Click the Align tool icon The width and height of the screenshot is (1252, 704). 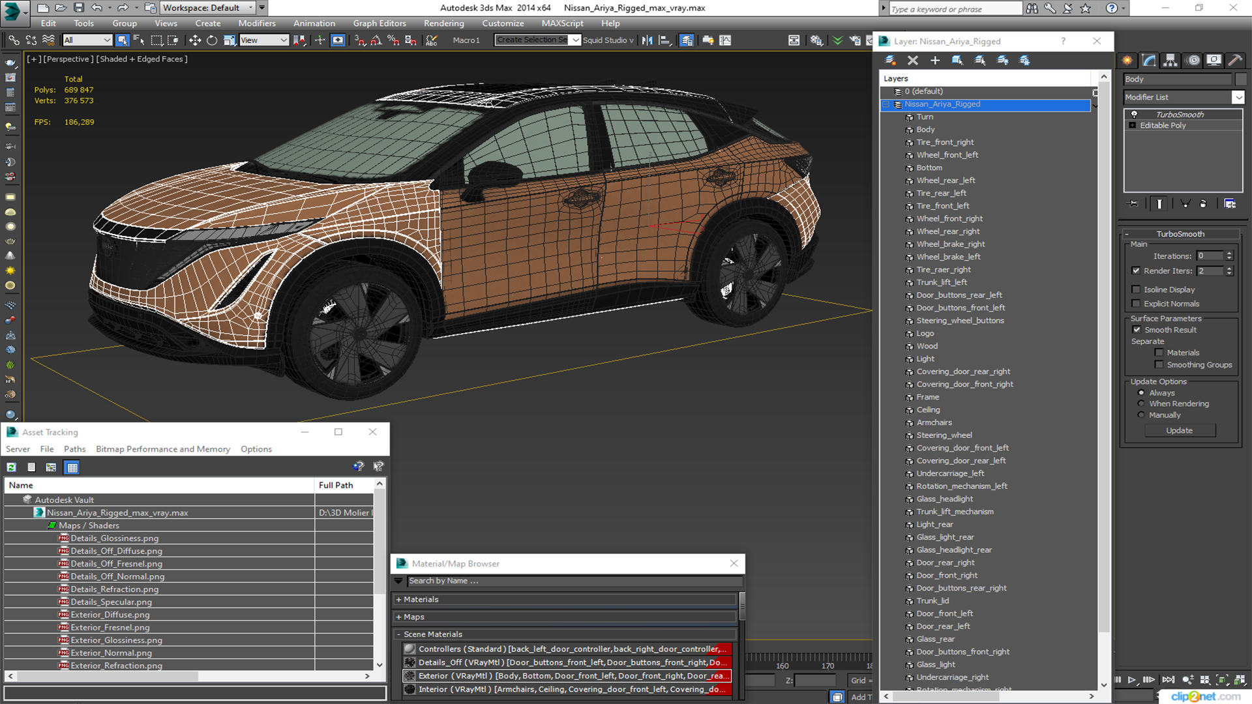tap(664, 40)
